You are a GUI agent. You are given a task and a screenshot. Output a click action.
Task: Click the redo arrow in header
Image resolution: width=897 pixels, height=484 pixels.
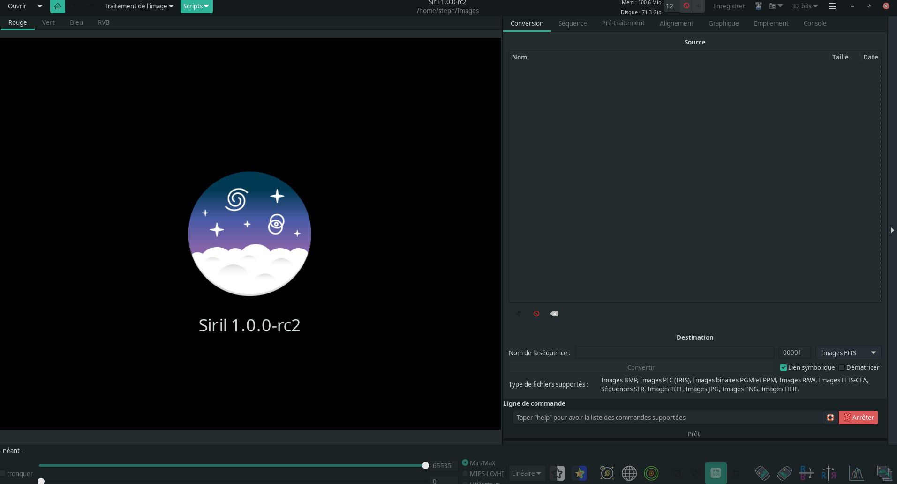coord(91,6)
